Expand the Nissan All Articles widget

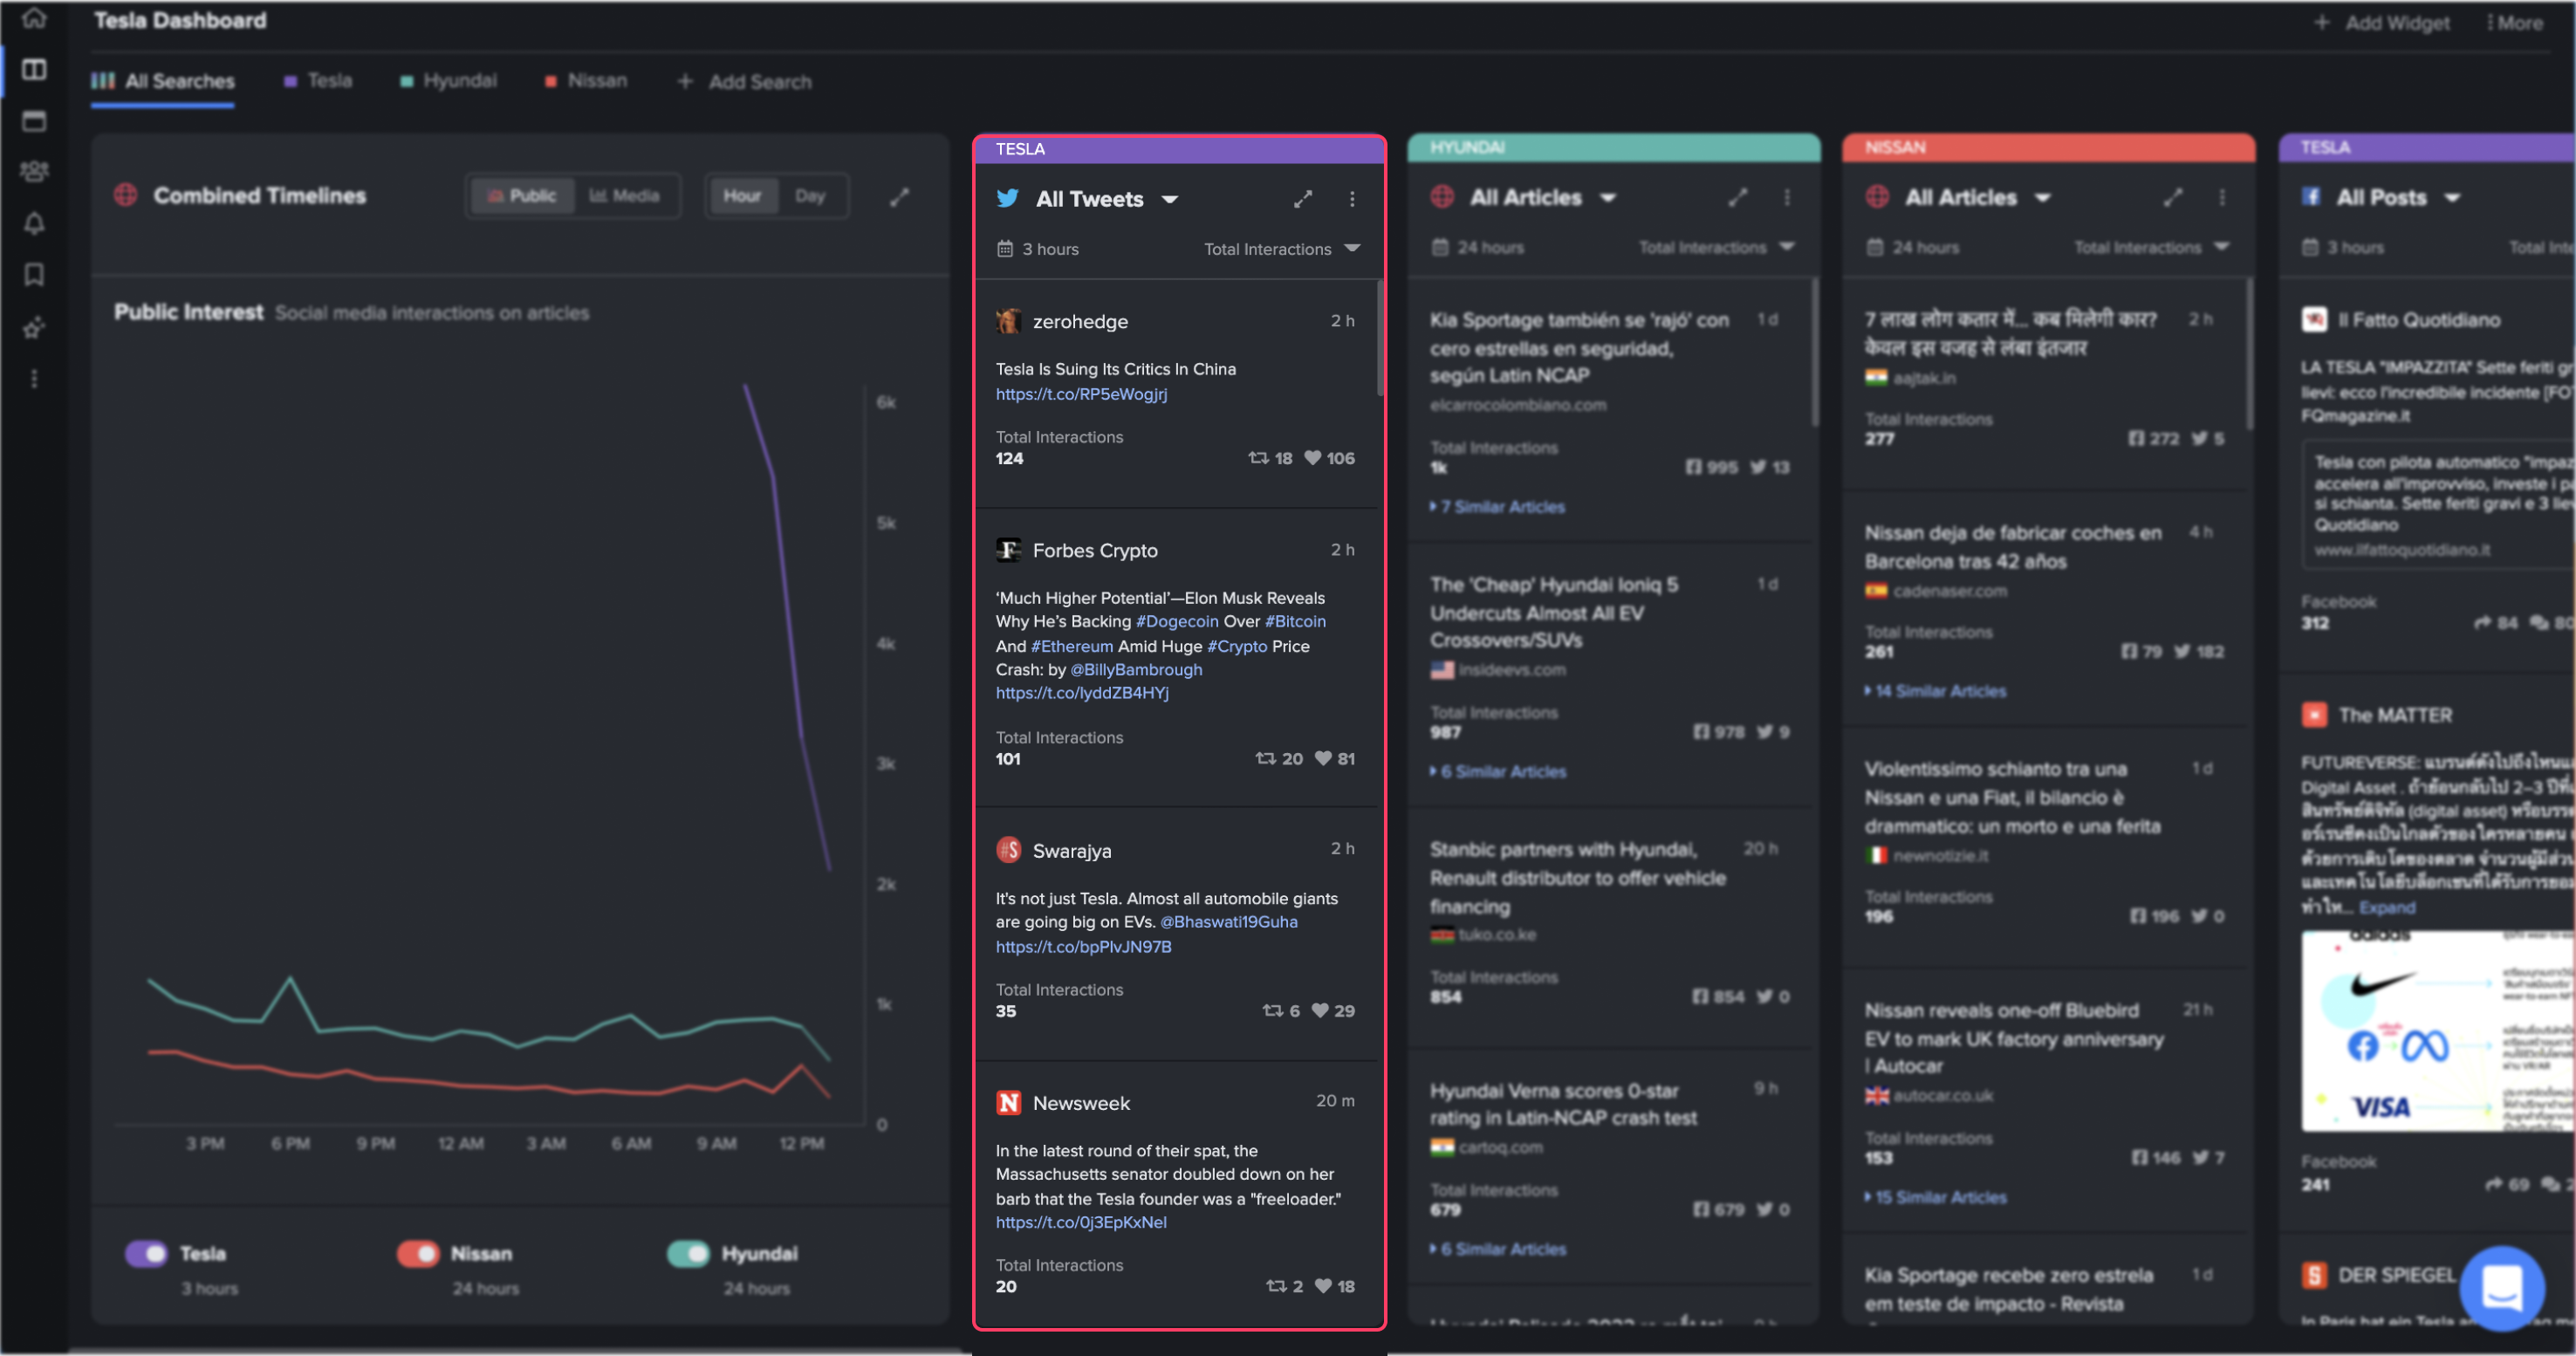tap(2173, 198)
